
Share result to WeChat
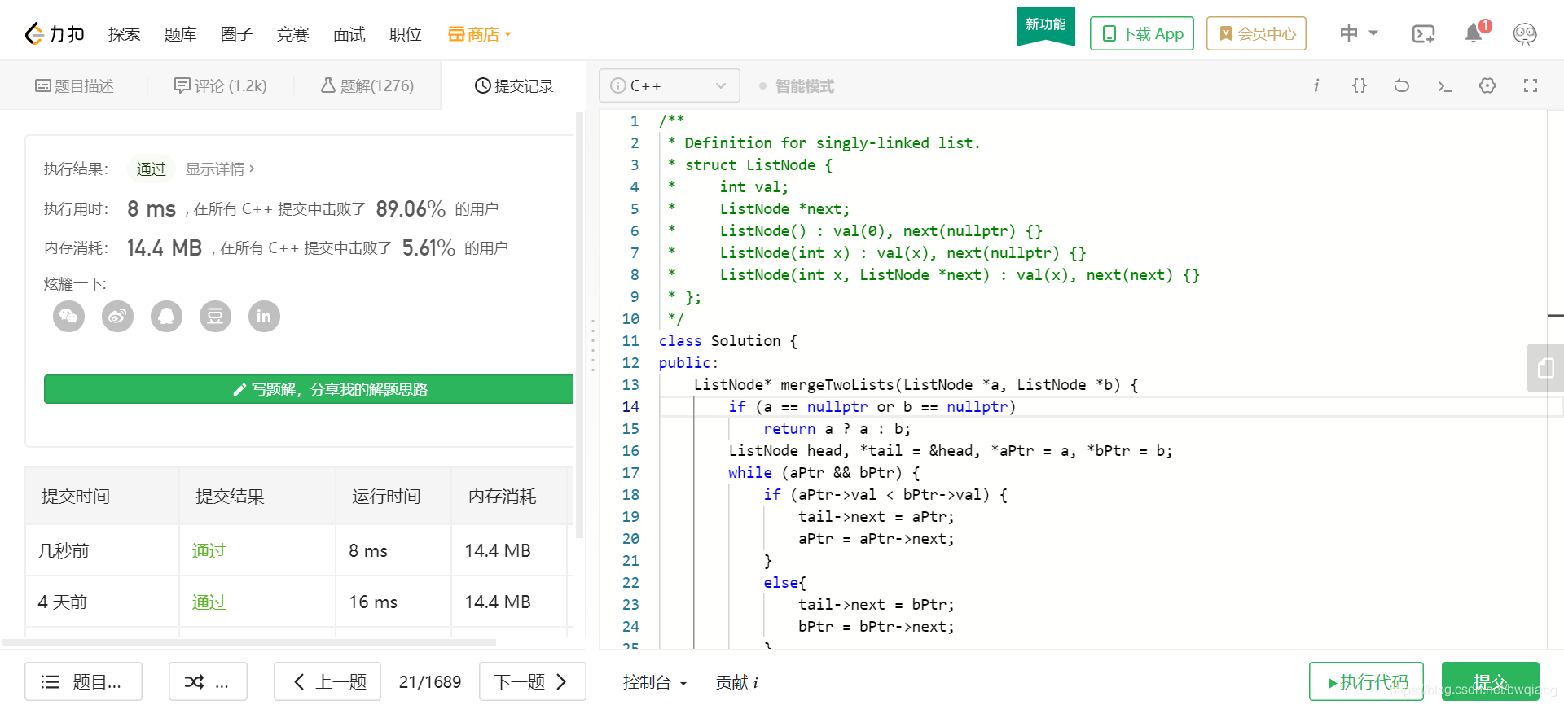coord(69,316)
